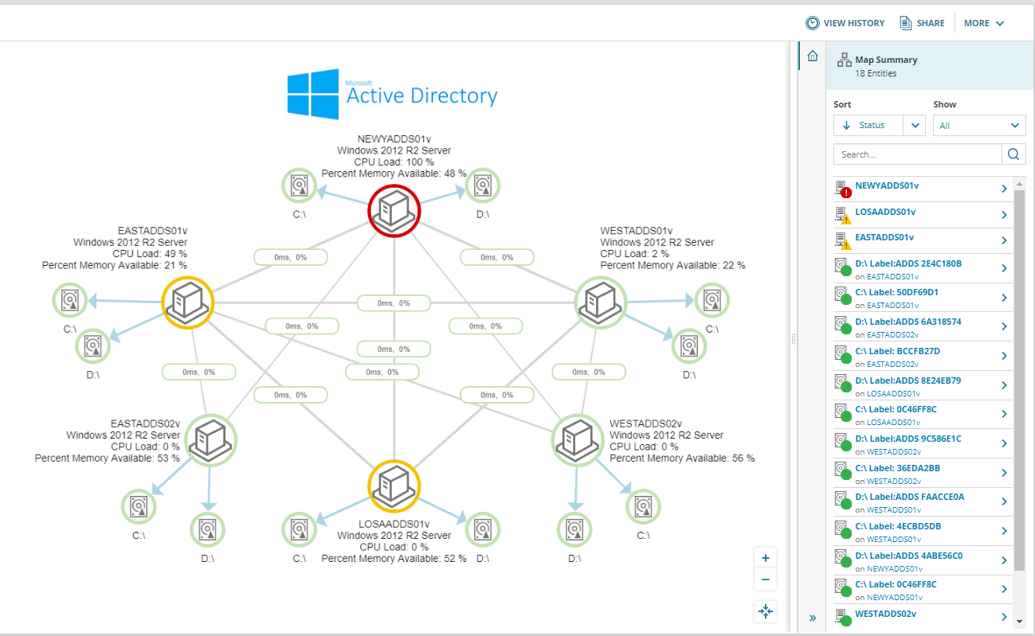Click 0ms, 0% label between EASTADDS01v and EASTADDS02v

199,372
